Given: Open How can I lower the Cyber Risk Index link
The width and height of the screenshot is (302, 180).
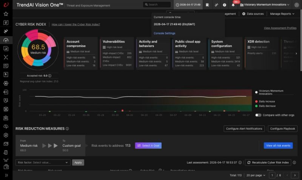Looking at the screenshot, I should click(x=76, y=25).
